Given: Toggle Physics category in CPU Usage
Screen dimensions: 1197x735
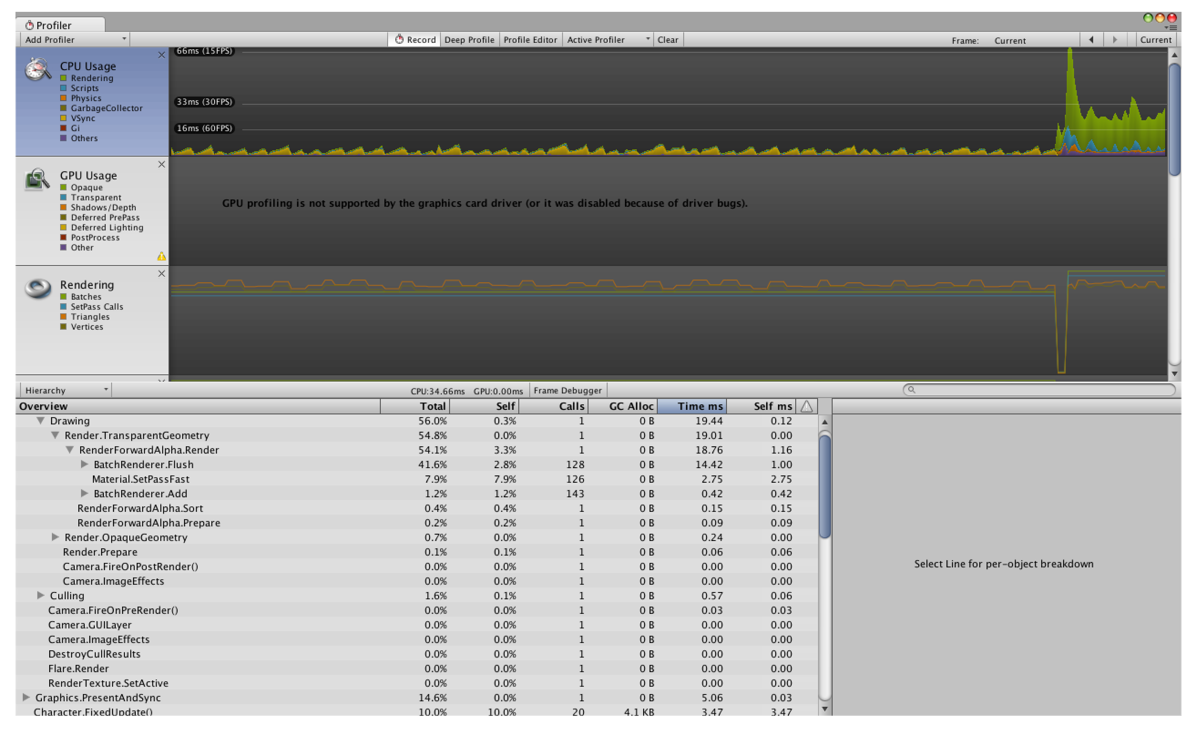Looking at the screenshot, I should pyautogui.click(x=63, y=98).
